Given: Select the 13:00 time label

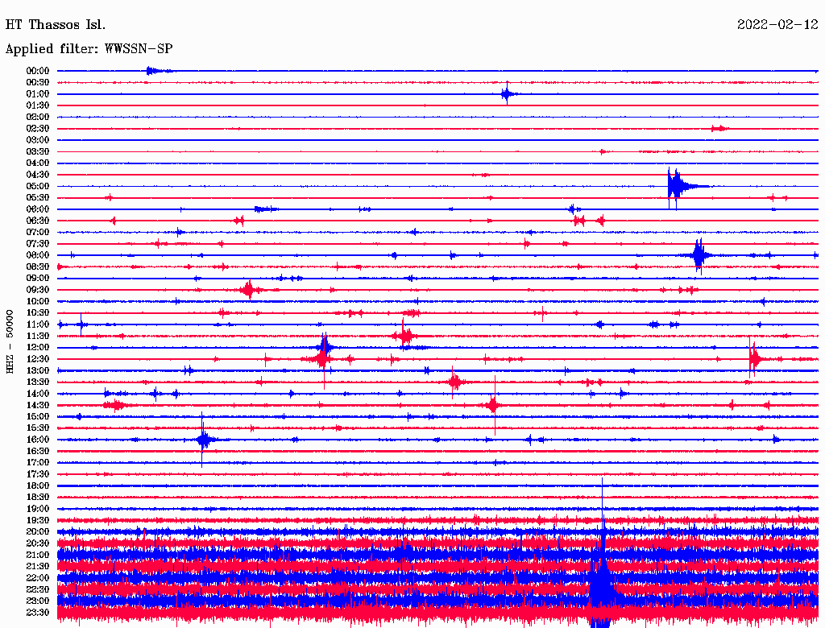Looking at the screenshot, I should [x=37, y=371].
